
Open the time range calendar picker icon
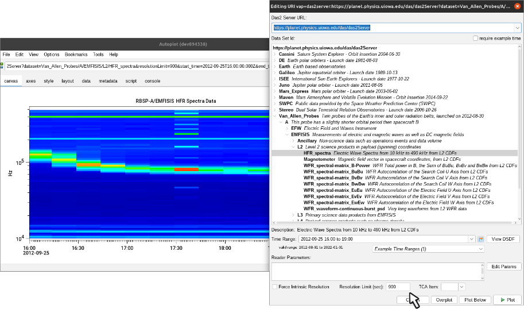(x=481, y=238)
